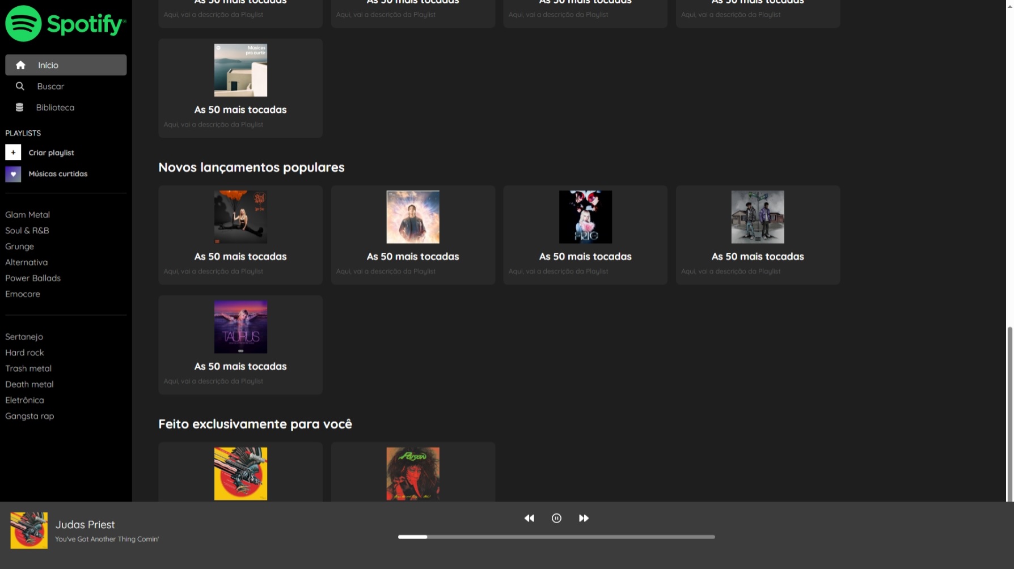Open Músicas curtidas playlist label
Viewport: 1014px width, 569px height.
point(58,174)
